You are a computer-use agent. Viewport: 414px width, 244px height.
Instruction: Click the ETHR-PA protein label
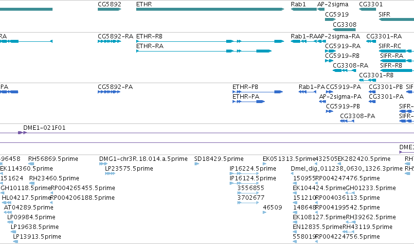pyautogui.click(x=246, y=97)
